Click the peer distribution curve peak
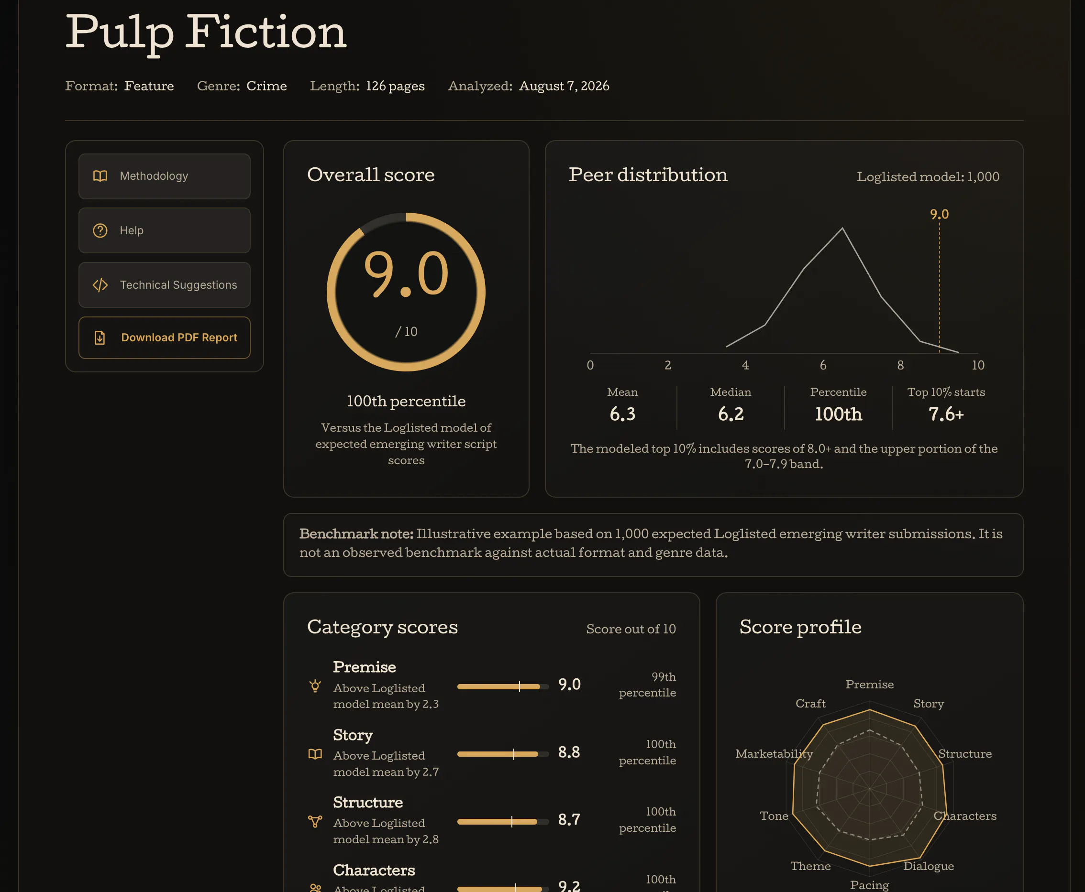Screen dimensions: 1085x892 pos(842,228)
